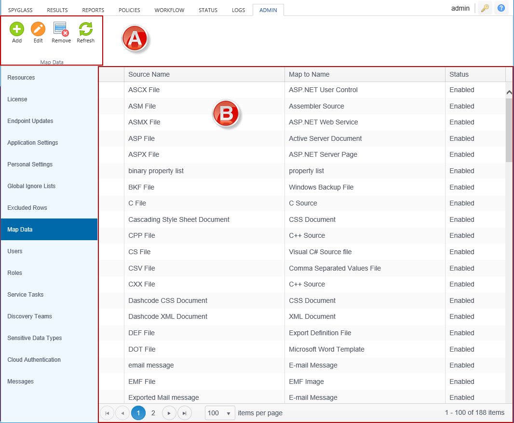Sort by the Status column header

pyautogui.click(x=459, y=74)
